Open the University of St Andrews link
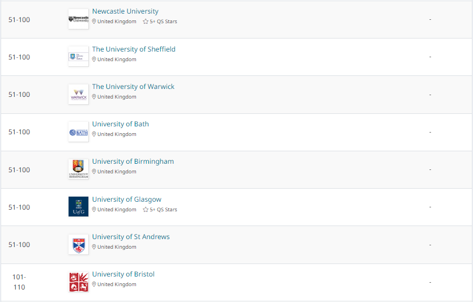 131,237
